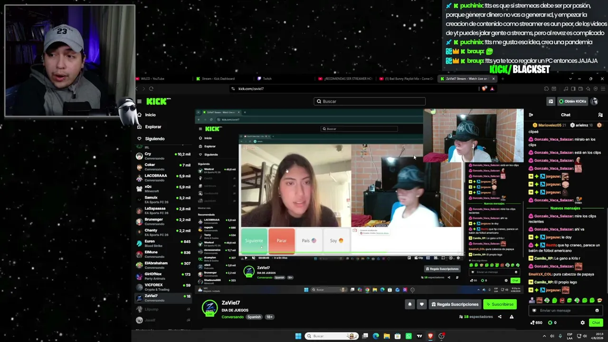608x342 pixels.
Task: Open LACOBRAAA channel in sidebar
Action: click(x=163, y=178)
